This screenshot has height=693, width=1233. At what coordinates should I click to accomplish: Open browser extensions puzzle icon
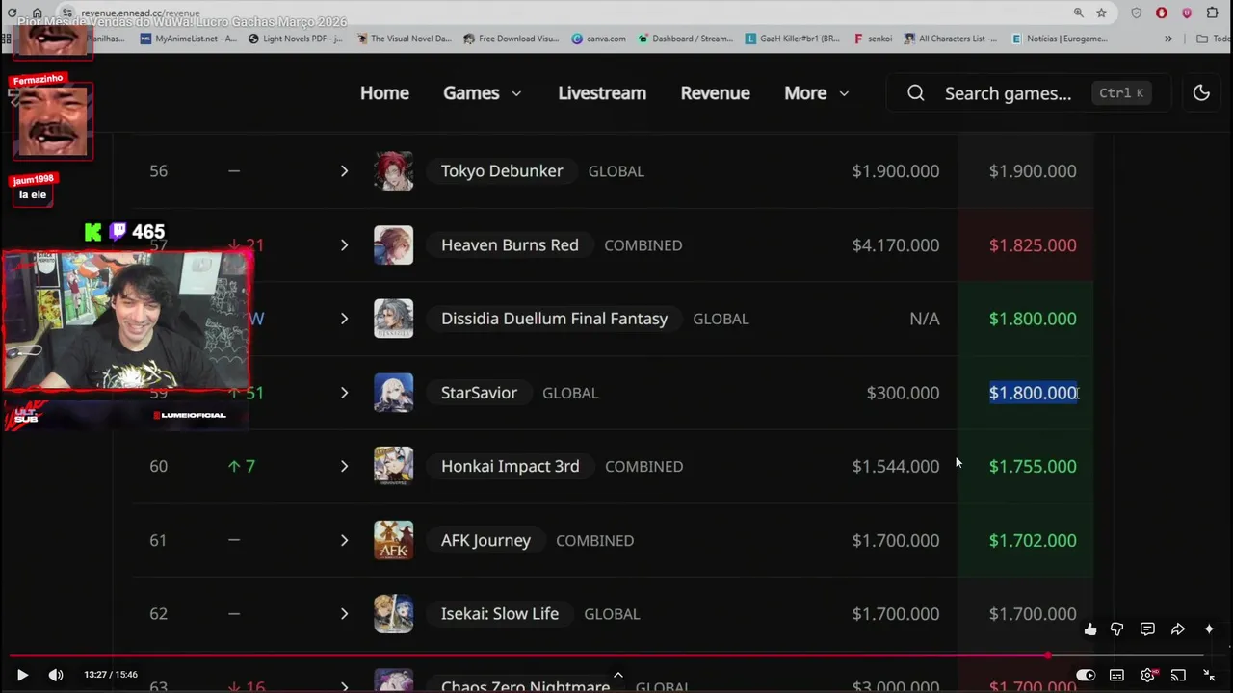(x=1213, y=13)
